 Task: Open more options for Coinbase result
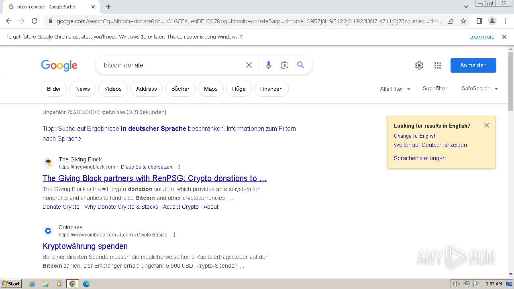click(x=174, y=235)
